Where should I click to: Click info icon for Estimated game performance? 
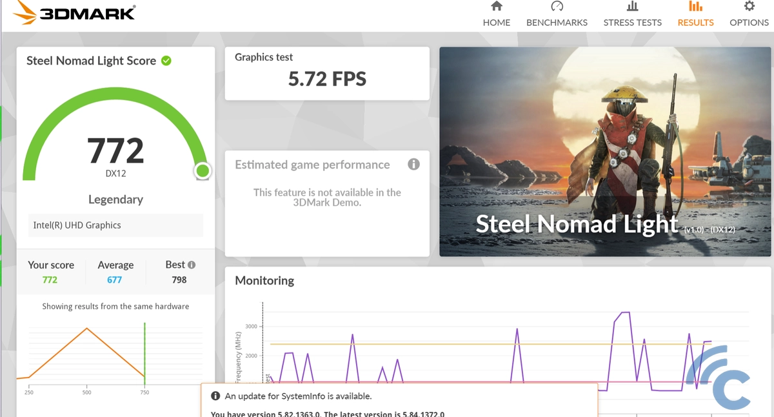pos(413,164)
